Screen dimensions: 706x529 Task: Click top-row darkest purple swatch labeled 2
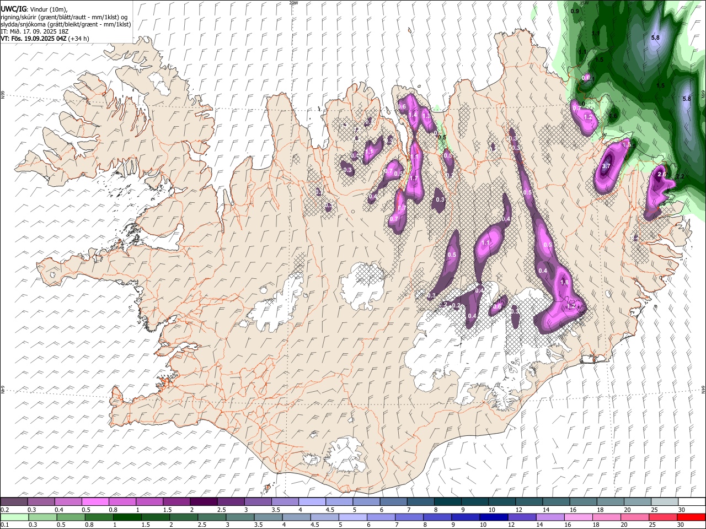click(204, 501)
